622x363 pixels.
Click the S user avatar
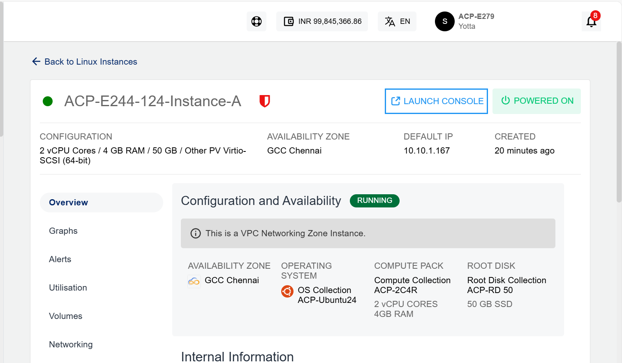[x=445, y=21]
